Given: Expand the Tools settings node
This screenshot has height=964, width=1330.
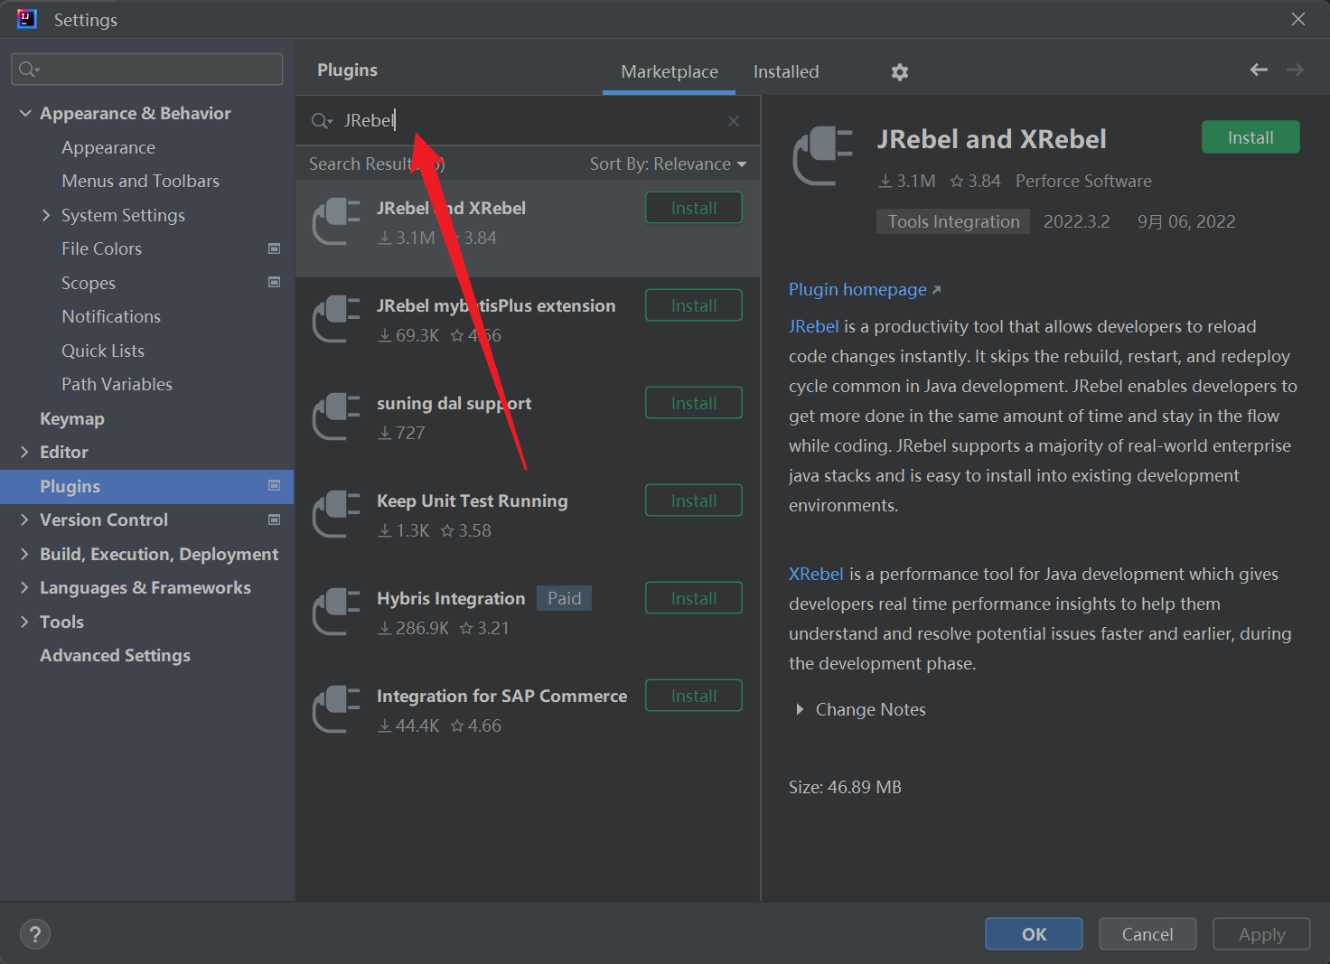Looking at the screenshot, I should 24,622.
